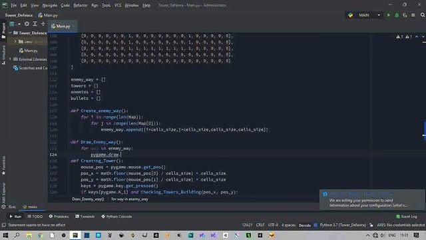Click the warnings indicator in editor corner
The height and width of the screenshot is (240, 426).
click(404, 37)
